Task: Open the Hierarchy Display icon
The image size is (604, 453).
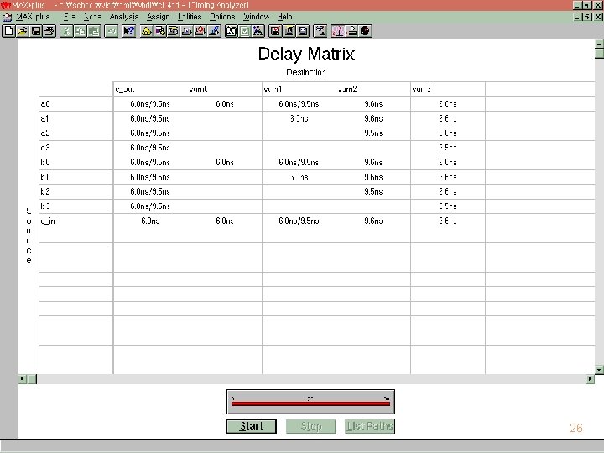Action: [x=146, y=31]
